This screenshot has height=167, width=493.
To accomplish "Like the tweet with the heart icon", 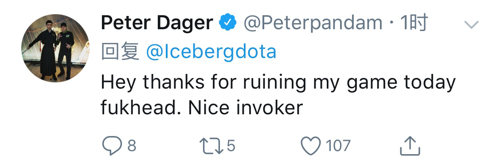I will tap(311, 146).
